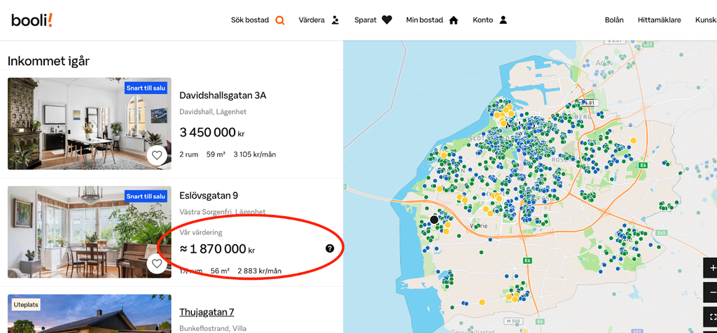717x333 pixels.
Task: Click the price 3 450 000 kr
Action: [x=211, y=132]
